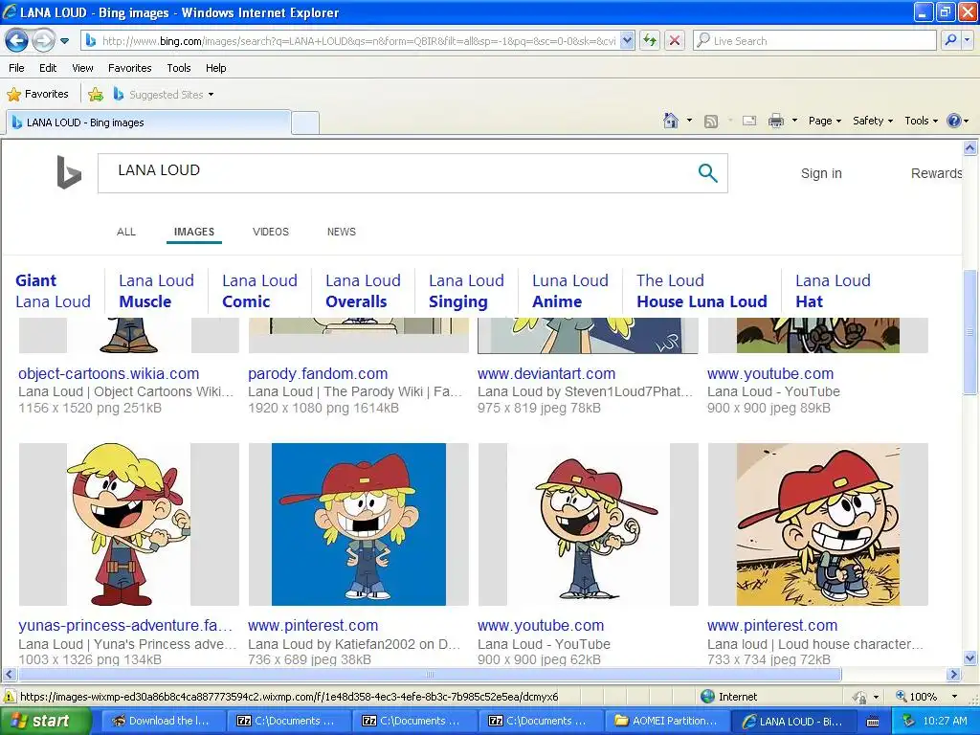Stop loading with the red X icon

click(x=675, y=41)
